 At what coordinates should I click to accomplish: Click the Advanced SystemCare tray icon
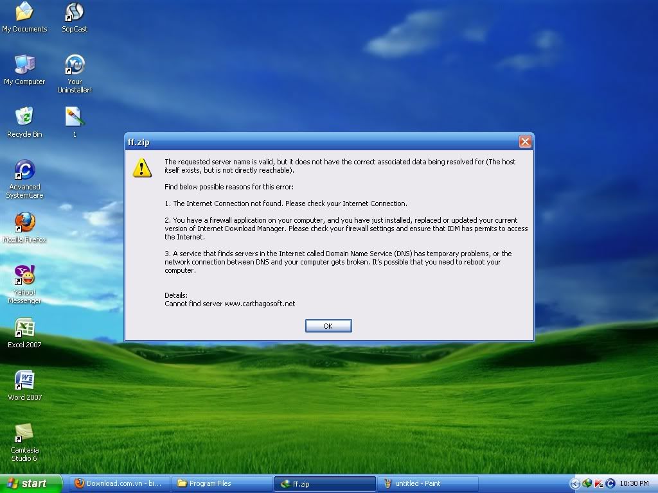(x=610, y=483)
